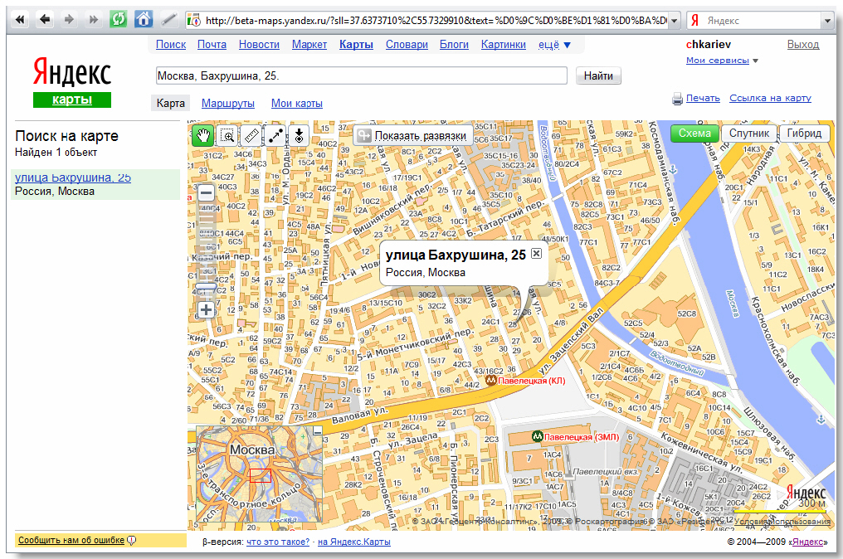The width and height of the screenshot is (843, 559).
Task: Open Почта in top navigation
Action: point(212,45)
